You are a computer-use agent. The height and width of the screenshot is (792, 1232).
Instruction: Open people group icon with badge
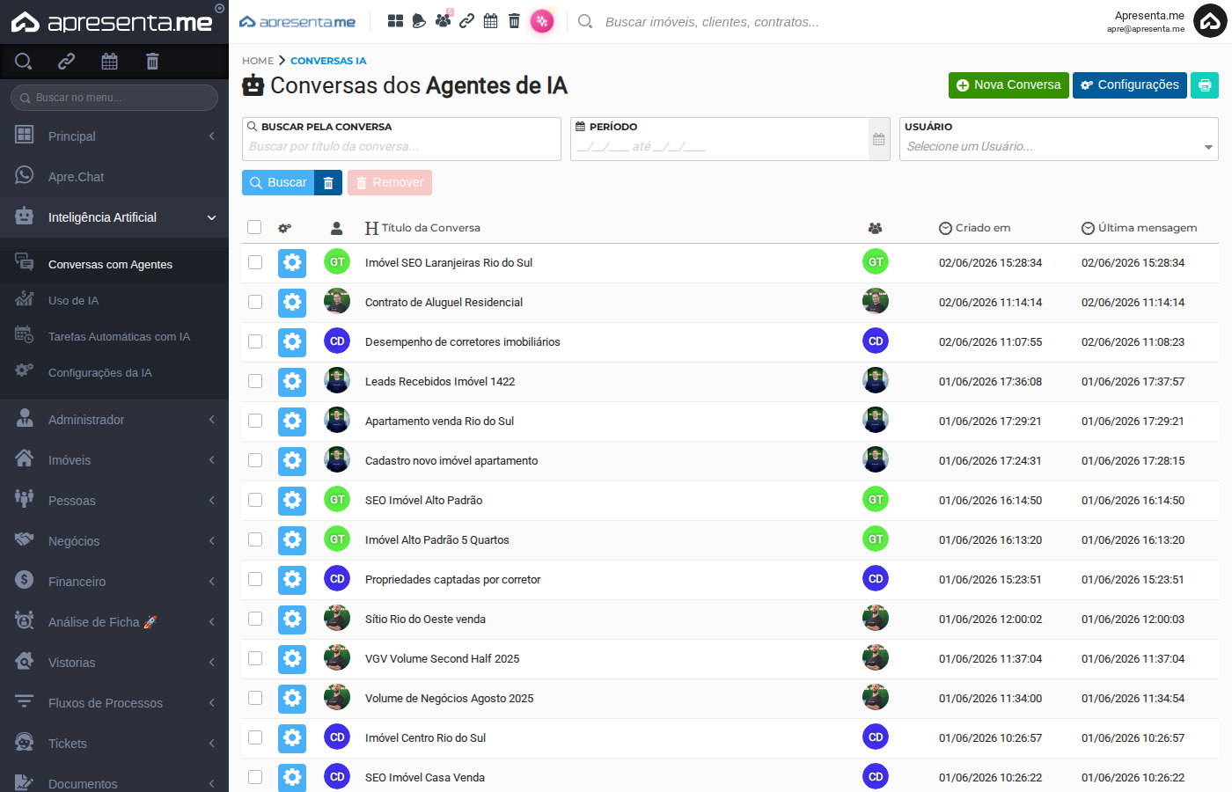point(443,20)
